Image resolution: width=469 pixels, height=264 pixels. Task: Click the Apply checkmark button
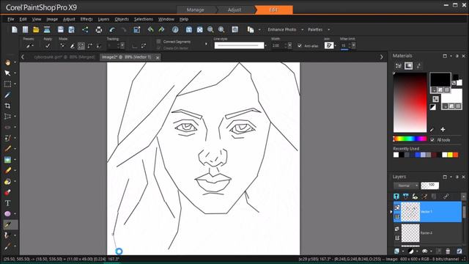tap(48, 45)
